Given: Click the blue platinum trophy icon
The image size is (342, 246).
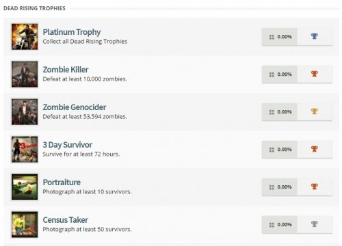Looking at the screenshot, I should tap(315, 36).
